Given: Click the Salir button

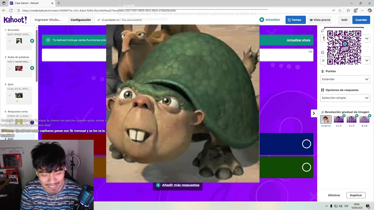Looking at the screenshot, I should [344, 20].
